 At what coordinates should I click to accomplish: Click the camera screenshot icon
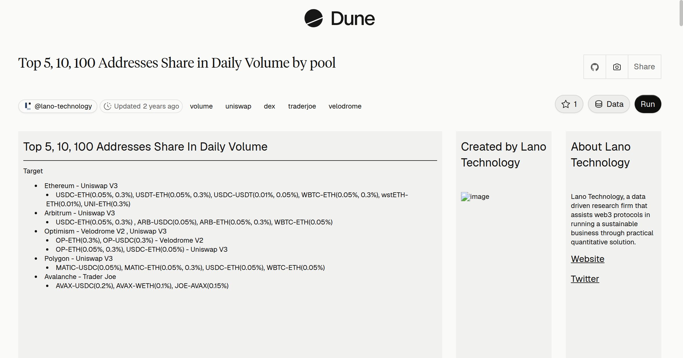click(x=617, y=67)
